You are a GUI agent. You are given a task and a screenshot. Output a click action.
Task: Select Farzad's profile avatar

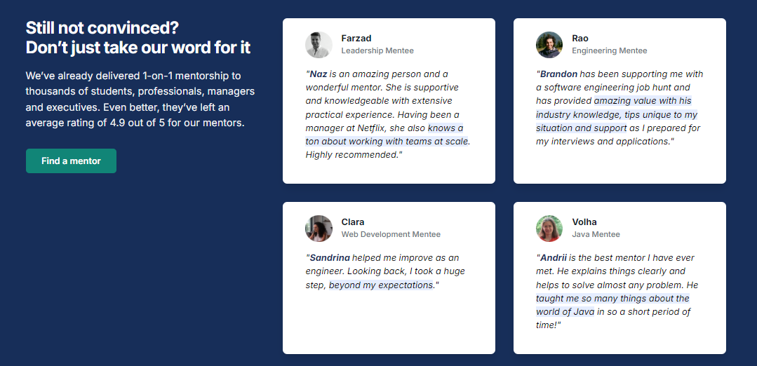tap(319, 45)
